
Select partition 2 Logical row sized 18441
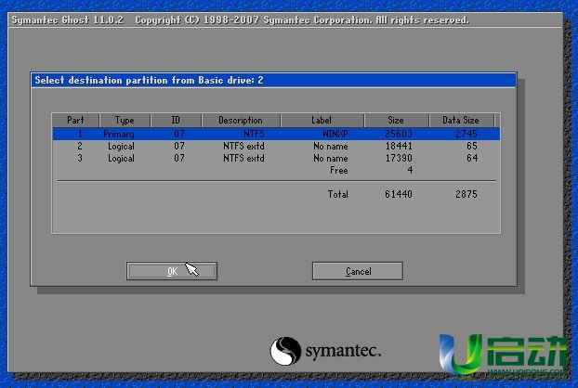(x=276, y=146)
